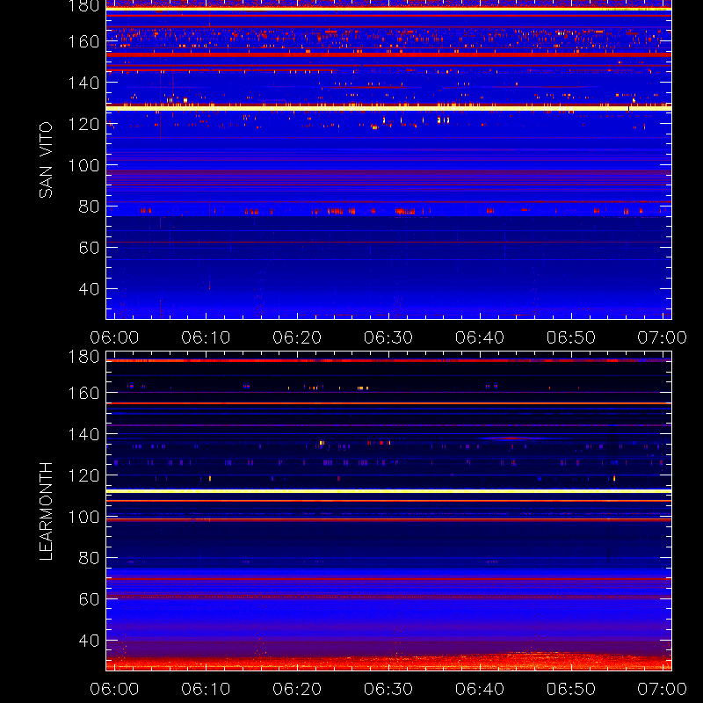Click 06:20 time label under Learmonth plot
The image size is (703, 703).
(x=297, y=689)
